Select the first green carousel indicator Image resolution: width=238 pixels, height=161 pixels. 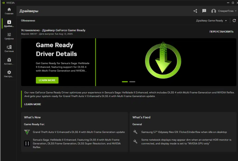[x=125, y=82]
